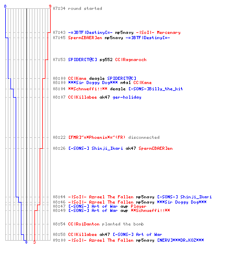Click red team final count 3

coord(34,242)
